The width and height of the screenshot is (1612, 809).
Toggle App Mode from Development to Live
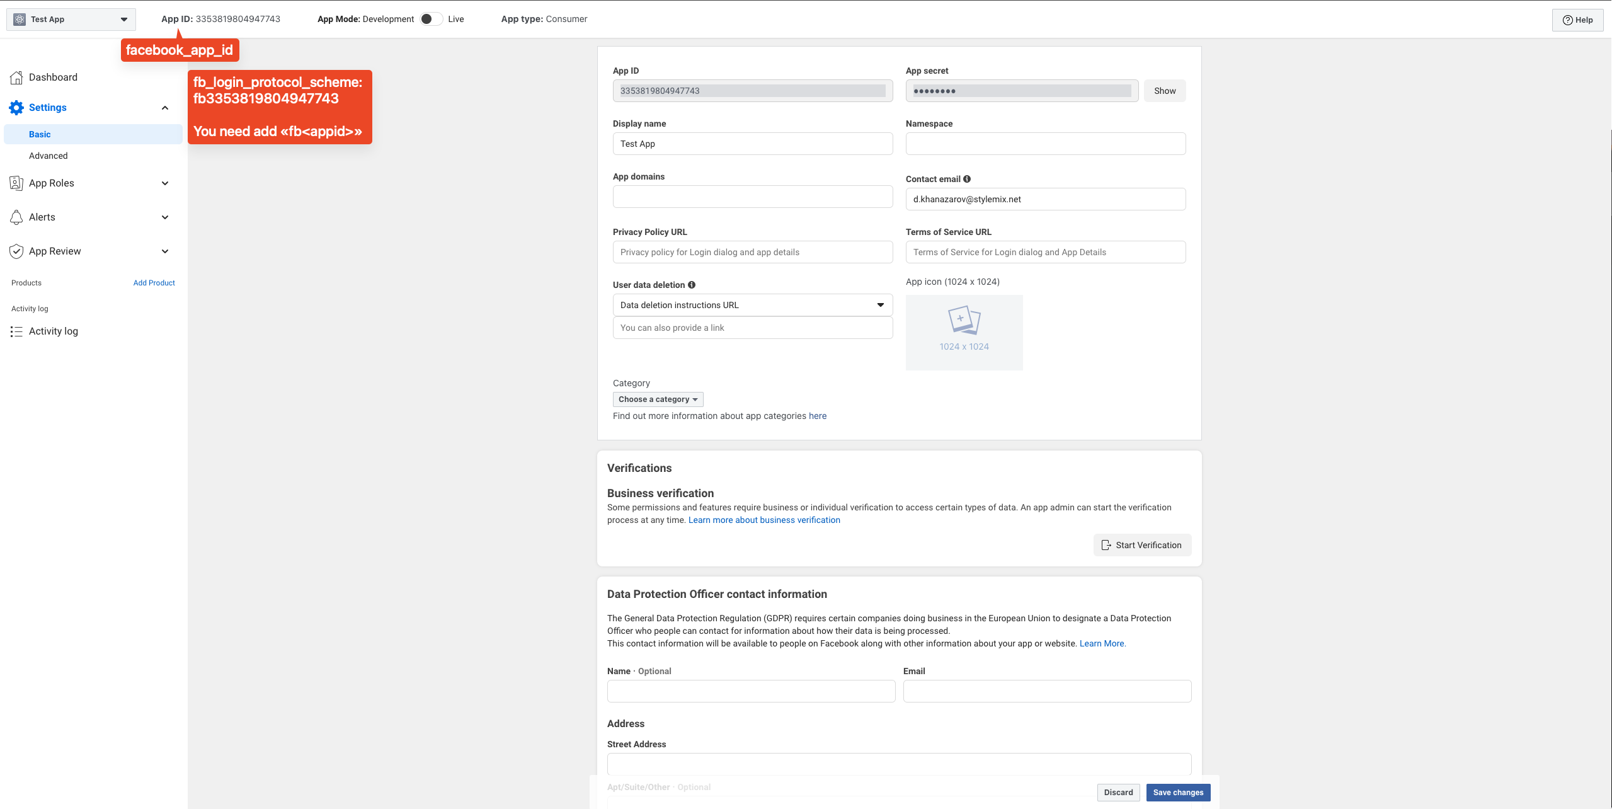pyautogui.click(x=431, y=19)
